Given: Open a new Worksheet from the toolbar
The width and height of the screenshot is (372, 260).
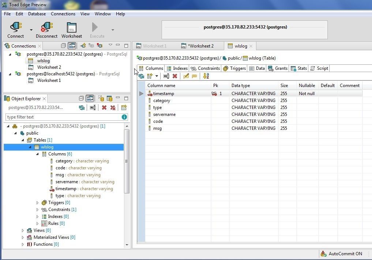Looking at the screenshot, I should (72, 30).
